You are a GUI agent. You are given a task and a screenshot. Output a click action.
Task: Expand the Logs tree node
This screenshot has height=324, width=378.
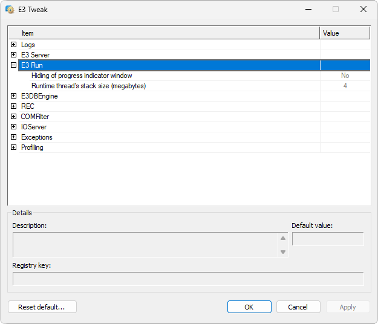[13, 45]
